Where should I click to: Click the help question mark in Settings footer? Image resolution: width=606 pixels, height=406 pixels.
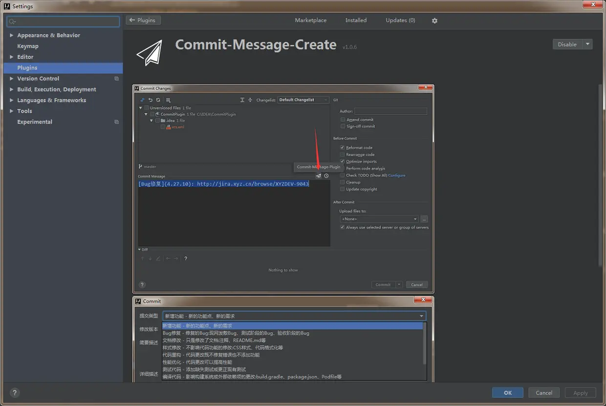coord(14,392)
